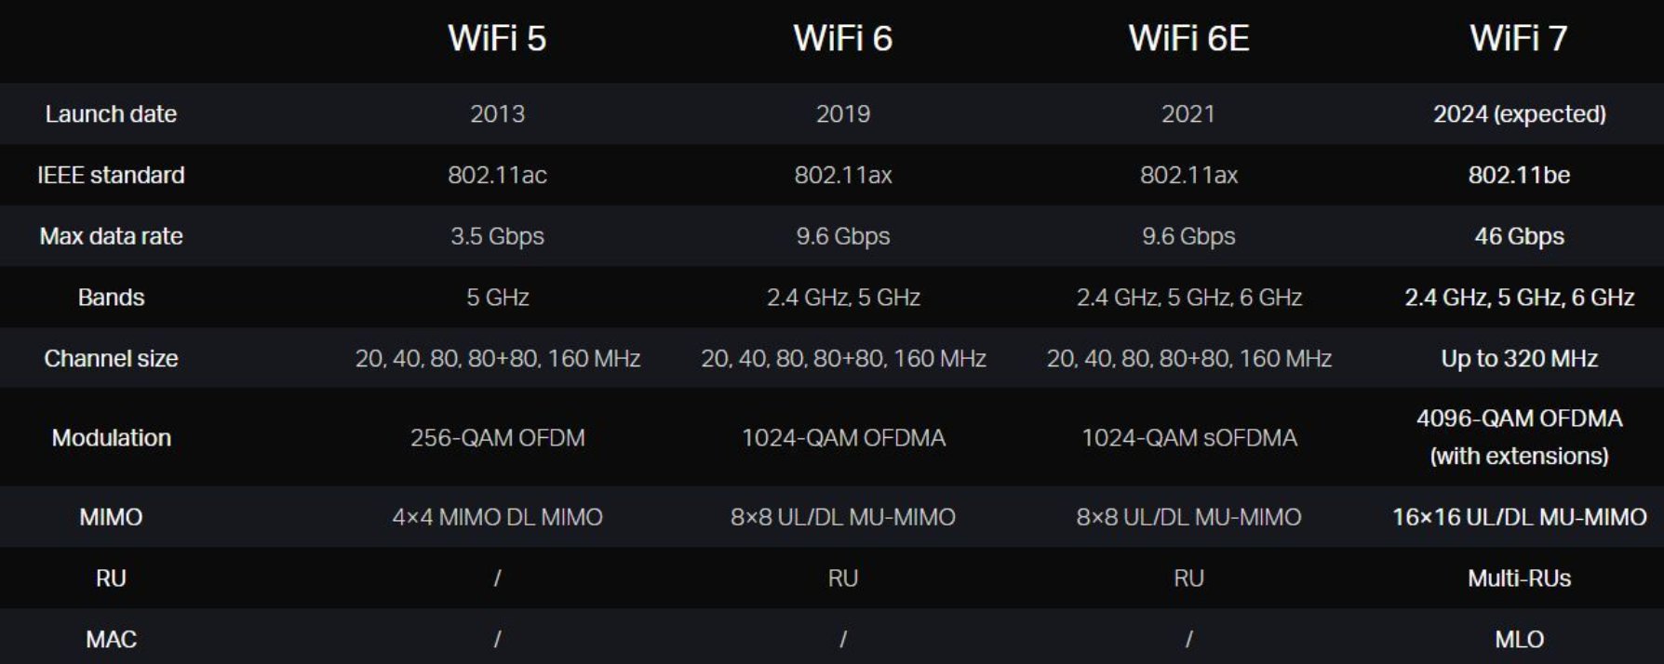Click the MAC row label

[111, 640]
